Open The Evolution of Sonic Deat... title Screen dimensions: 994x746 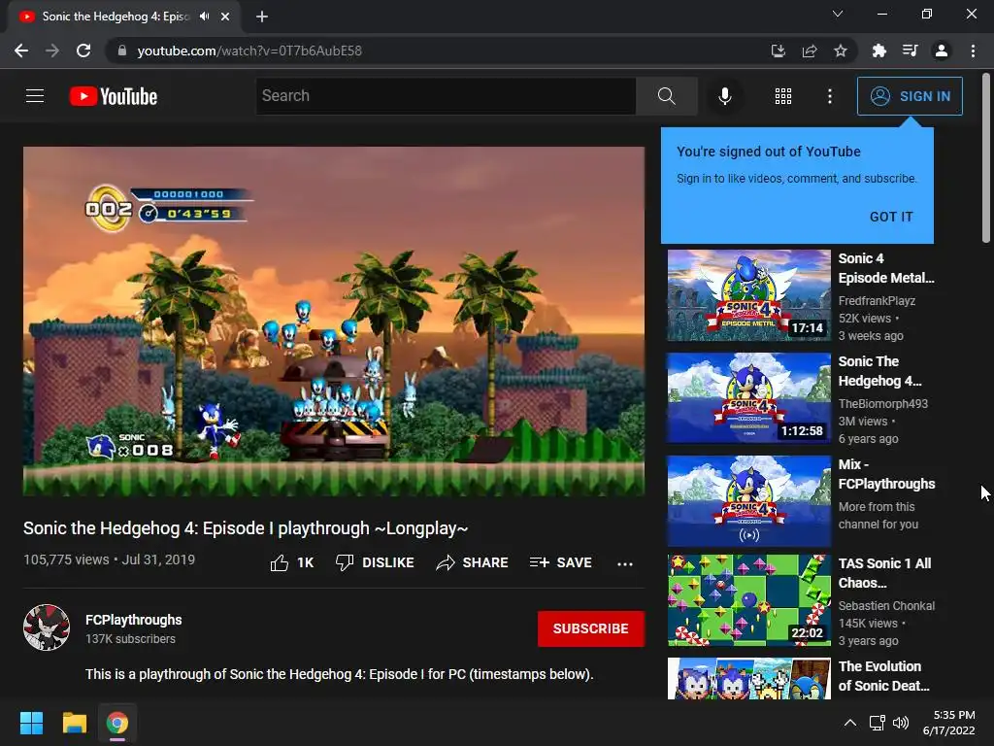pyautogui.click(x=883, y=676)
